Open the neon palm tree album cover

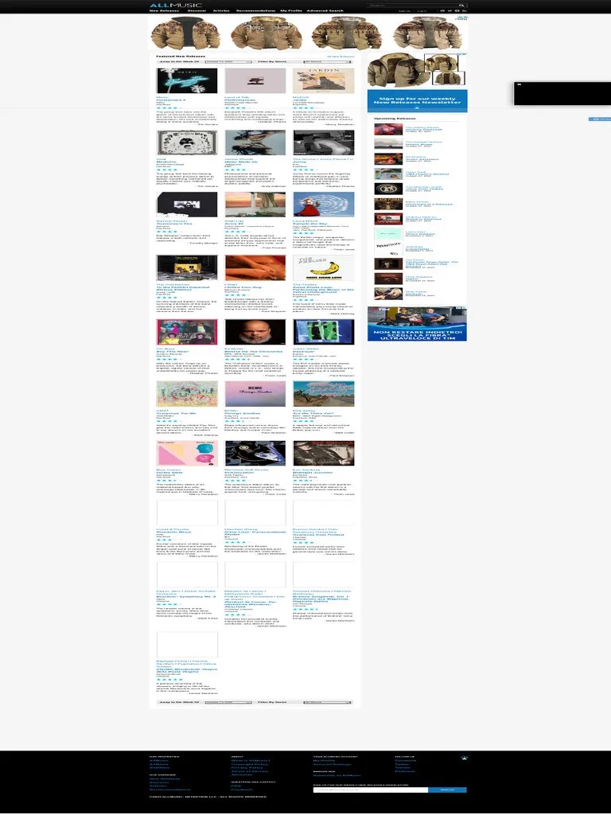187,80
